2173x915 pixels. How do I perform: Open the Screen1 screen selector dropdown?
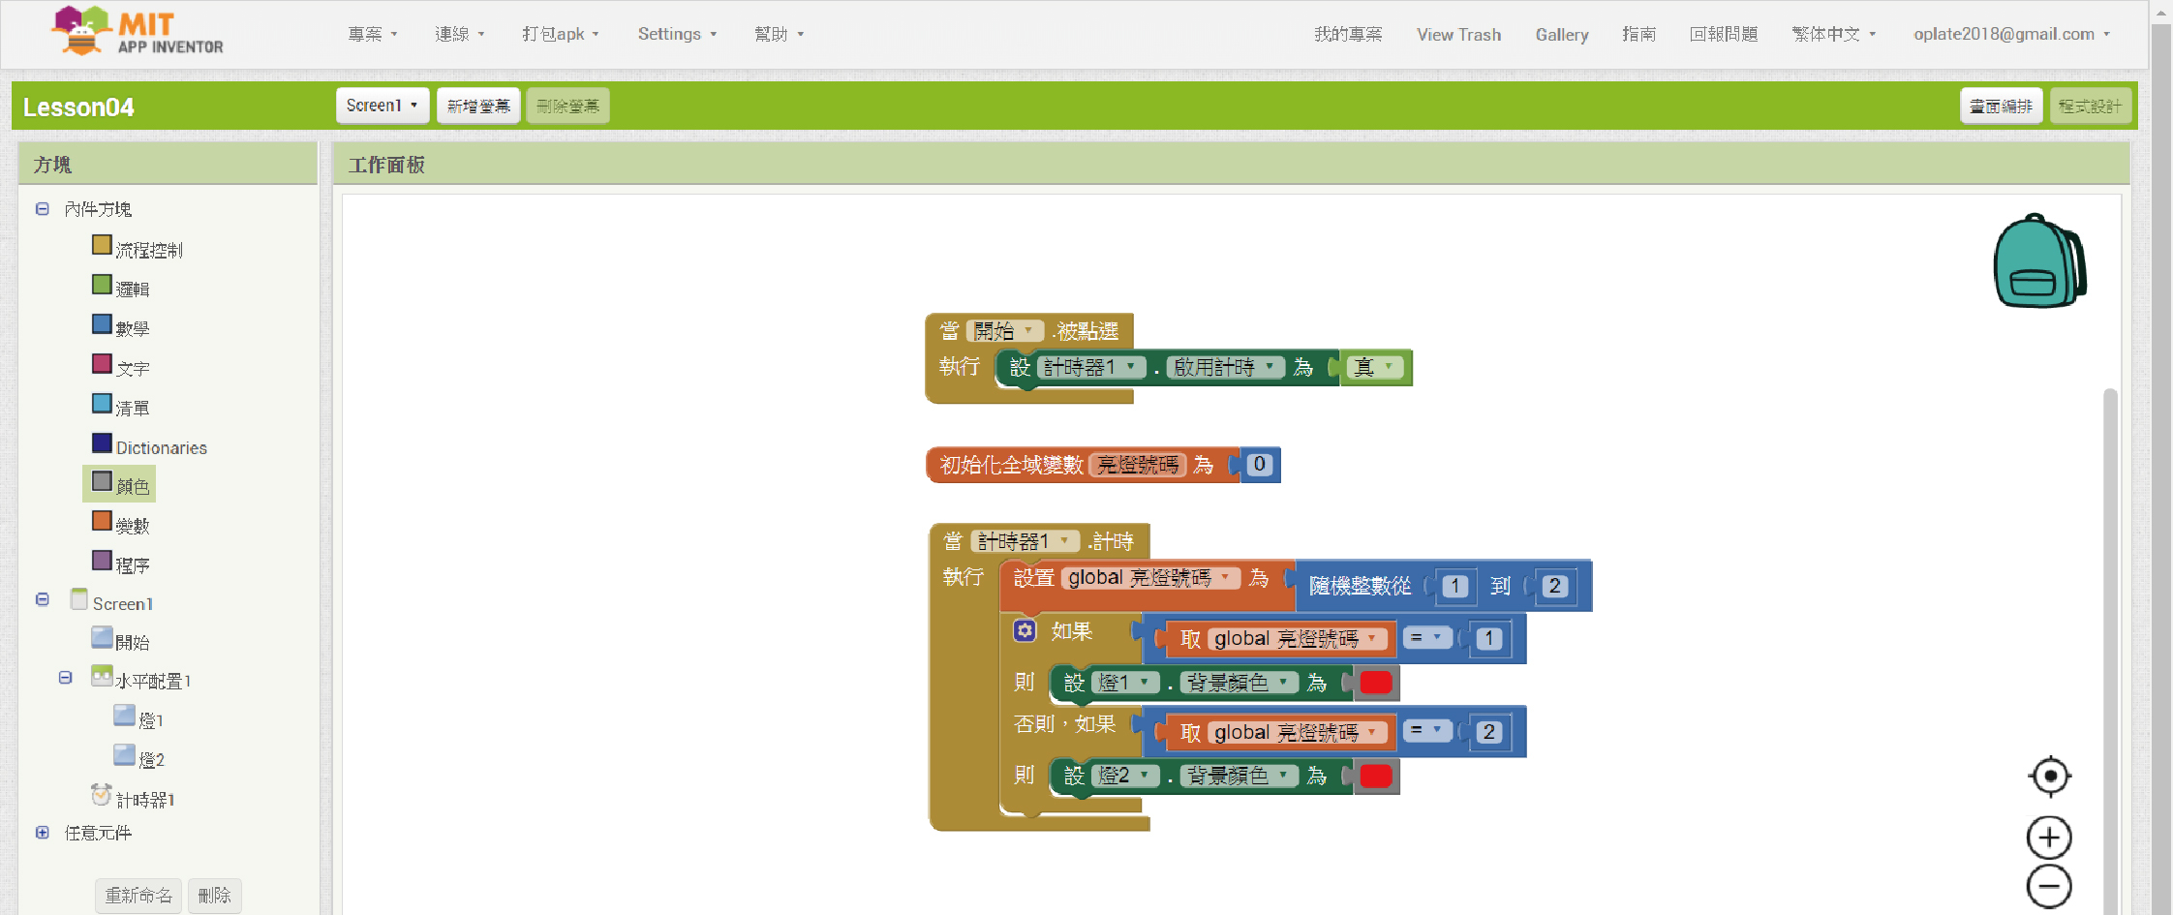click(383, 106)
